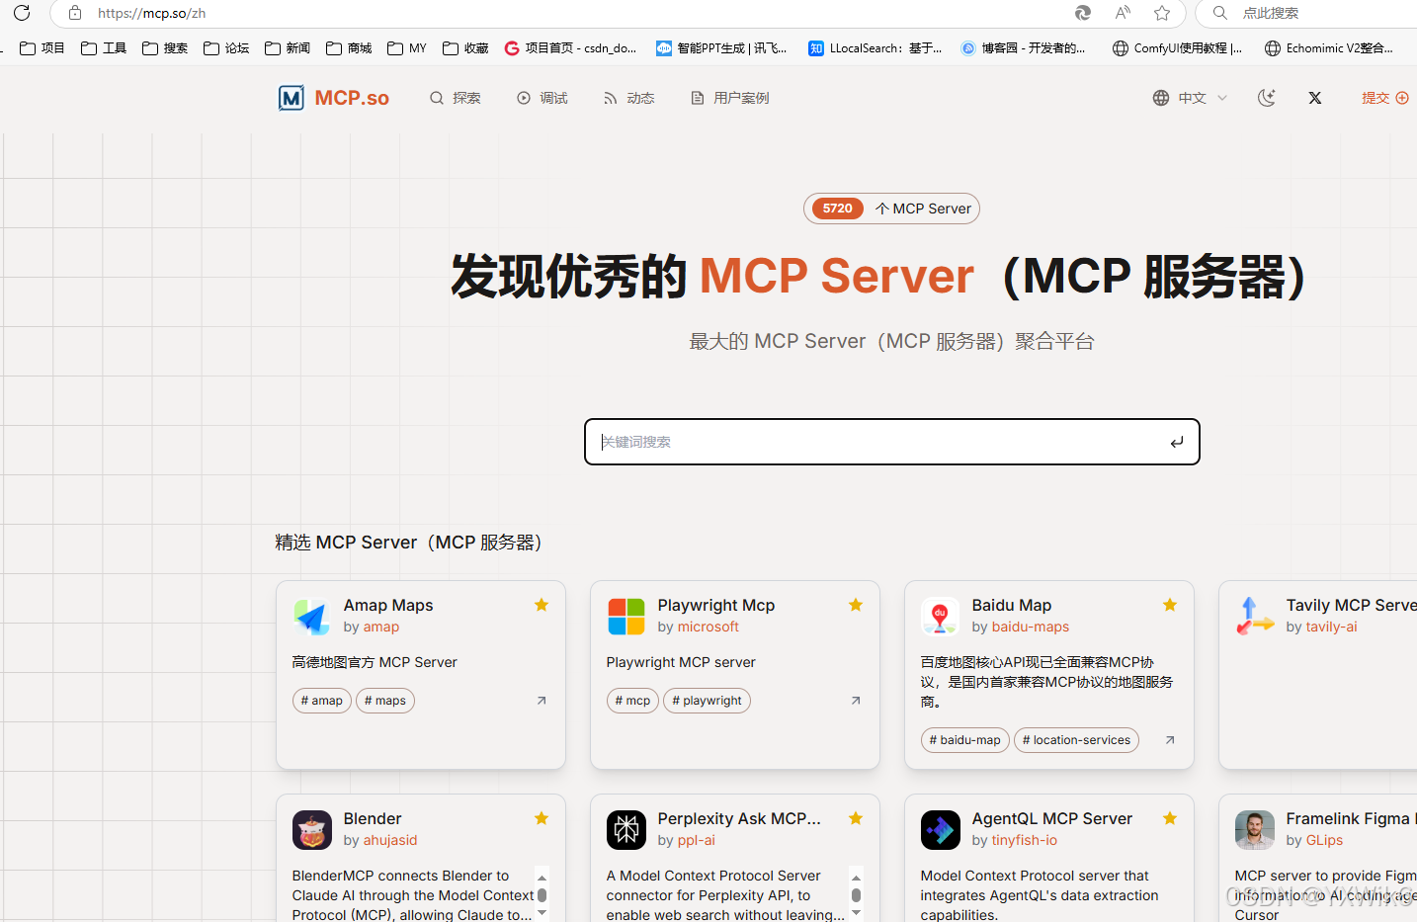The height and width of the screenshot is (922, 1417).
Task: Click the star on Perplexity Ask card
Action: 856,818
